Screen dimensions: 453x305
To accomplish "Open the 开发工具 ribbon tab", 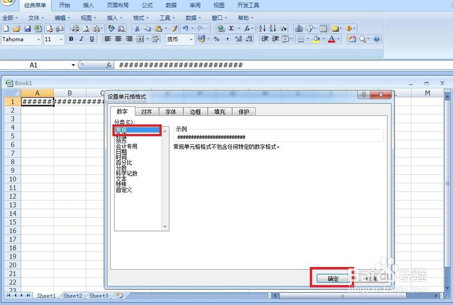I will click(248, 5).
